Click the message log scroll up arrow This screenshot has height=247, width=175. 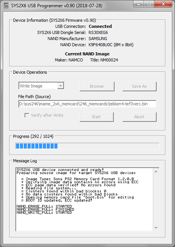[156, 171]
